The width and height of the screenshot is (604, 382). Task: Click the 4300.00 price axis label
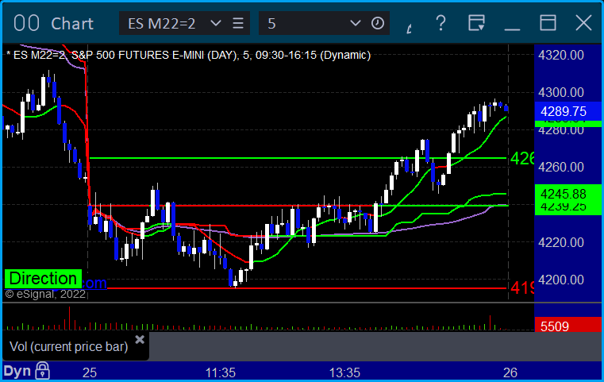pyautogui.click(x=561, y=92)
